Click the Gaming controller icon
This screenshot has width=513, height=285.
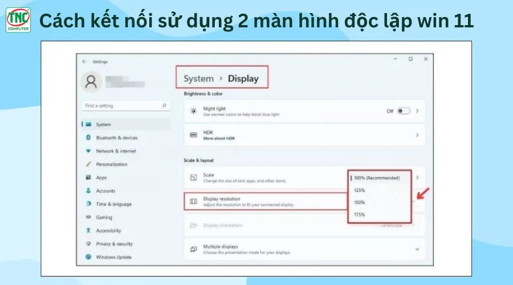pyautogui.click(x=88, y=217)
